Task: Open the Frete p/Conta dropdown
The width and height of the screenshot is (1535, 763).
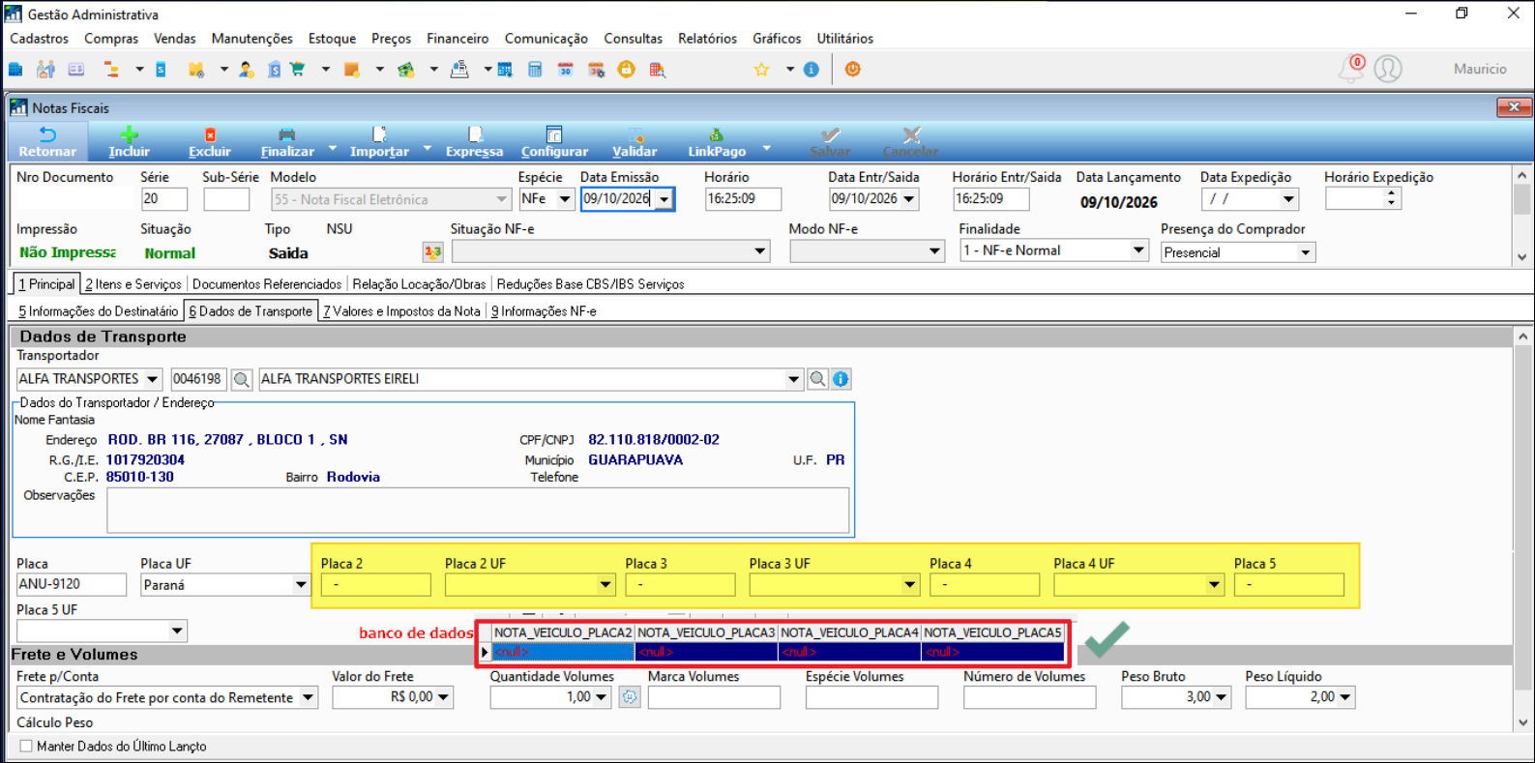Action: coord(308,697)
